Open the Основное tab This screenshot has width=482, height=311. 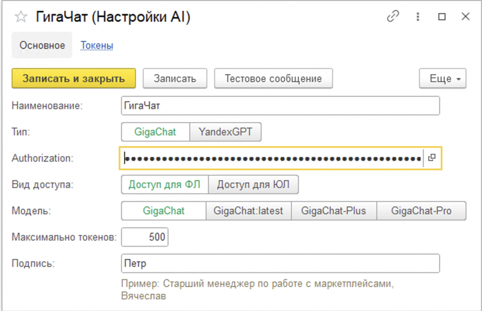pos(42,46)
